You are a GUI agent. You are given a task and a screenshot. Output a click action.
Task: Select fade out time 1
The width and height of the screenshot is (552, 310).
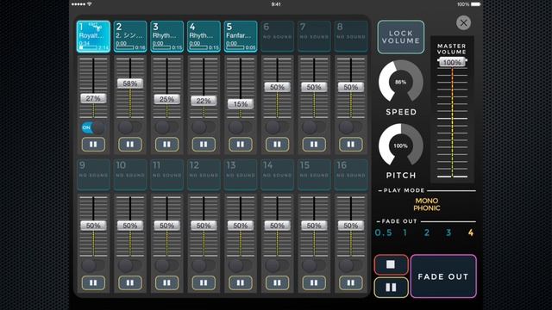tap(405, 232)
